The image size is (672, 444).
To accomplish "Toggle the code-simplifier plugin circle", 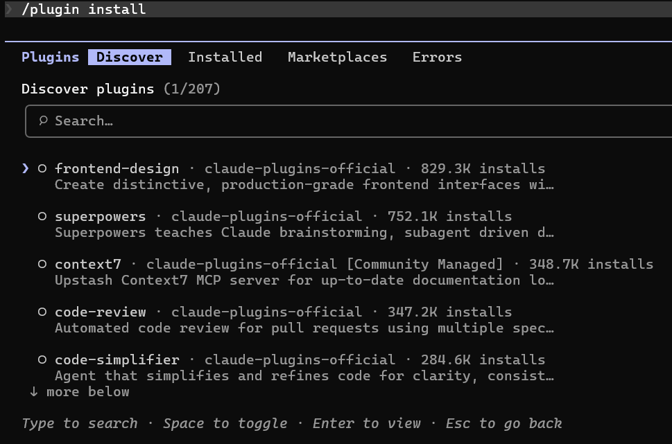I will pos(42,359).
